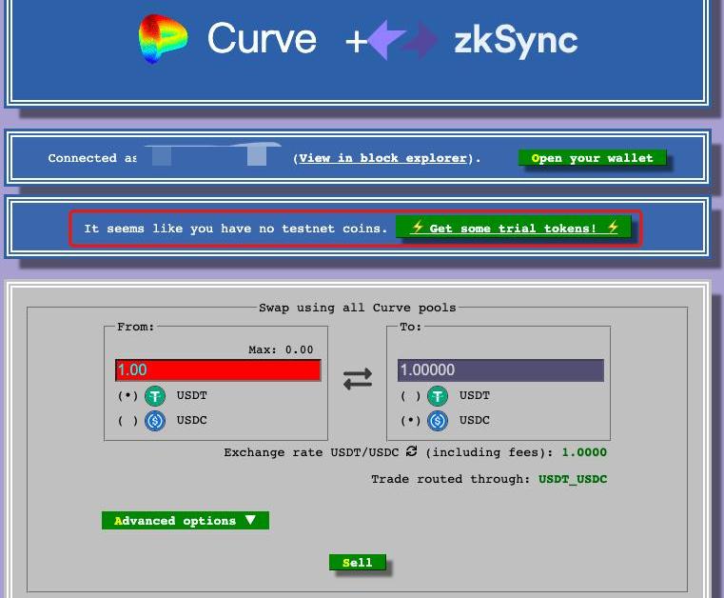724x598 pixels.
Task: Select the USDT radio button in From
Action: 127,396
